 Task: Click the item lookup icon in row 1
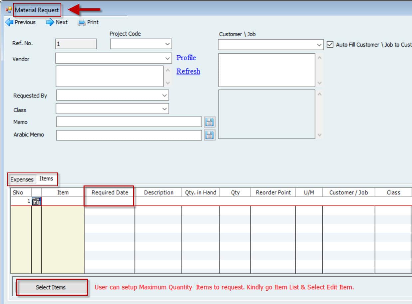(36, 201)
